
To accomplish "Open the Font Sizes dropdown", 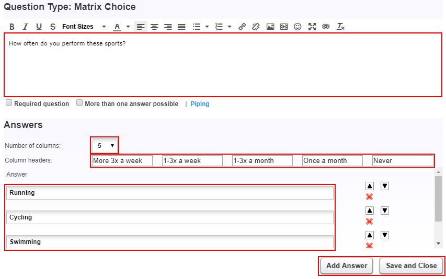I will (x=84, y=27).
